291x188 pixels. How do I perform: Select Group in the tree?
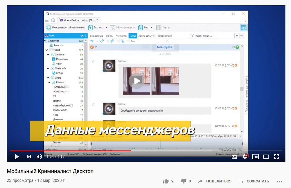[x=59, y=73]
